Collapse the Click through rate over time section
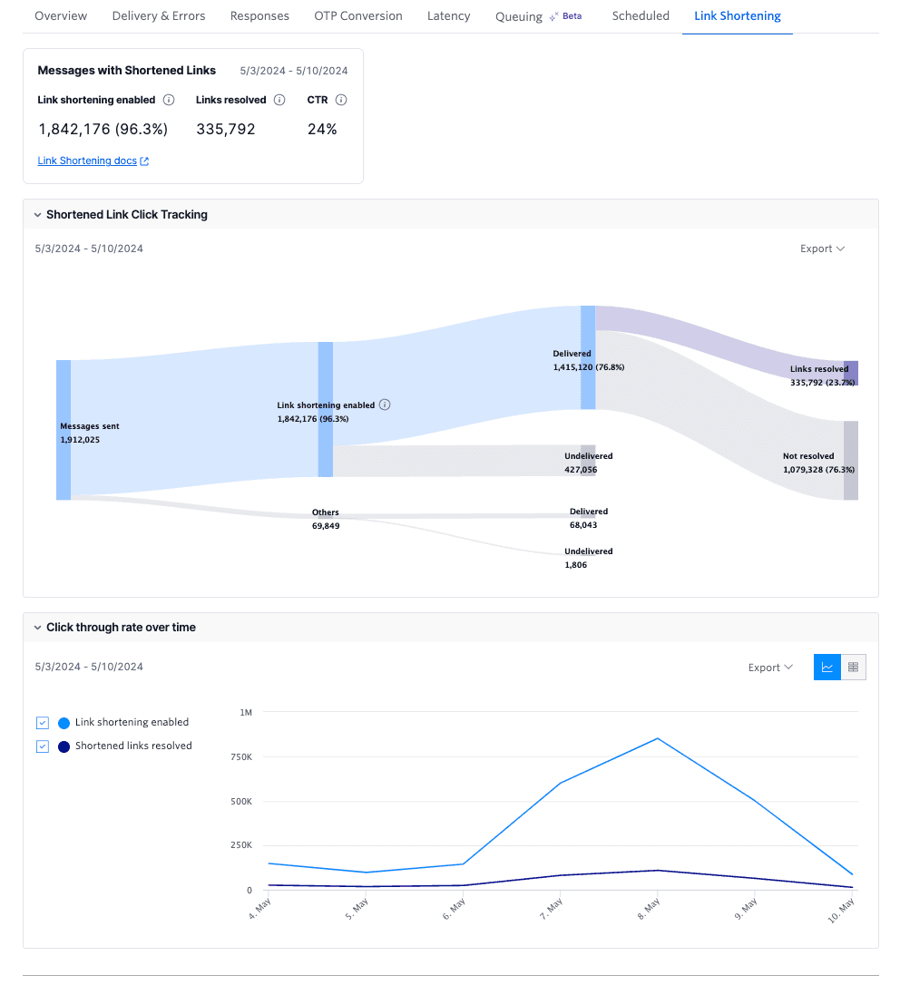900x985 pixels. point(37,627)
